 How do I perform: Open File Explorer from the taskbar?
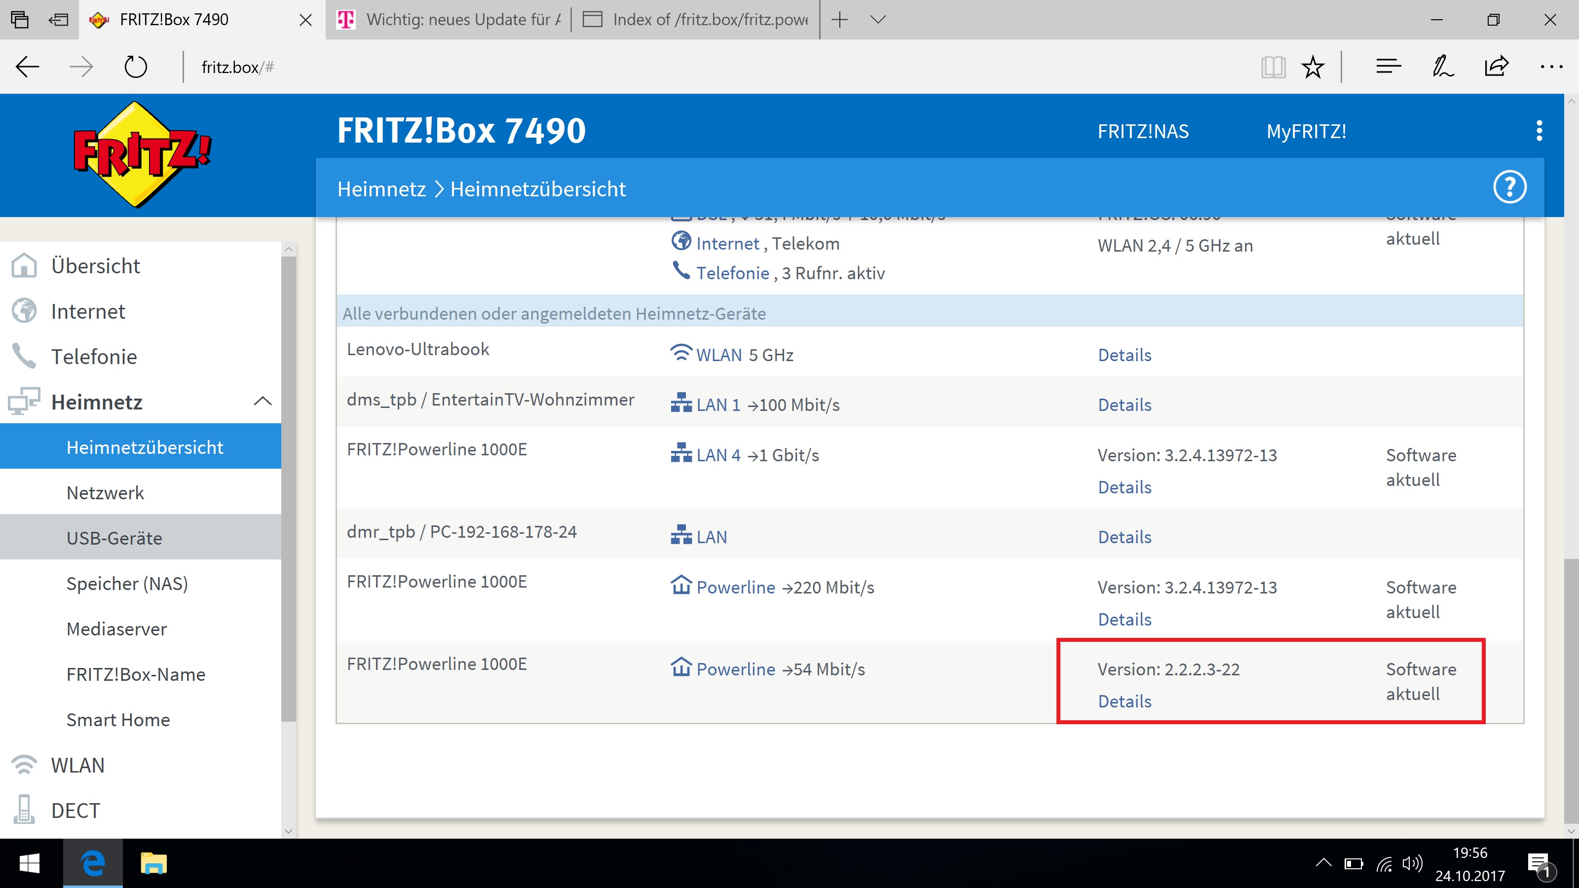coord(153,863)
